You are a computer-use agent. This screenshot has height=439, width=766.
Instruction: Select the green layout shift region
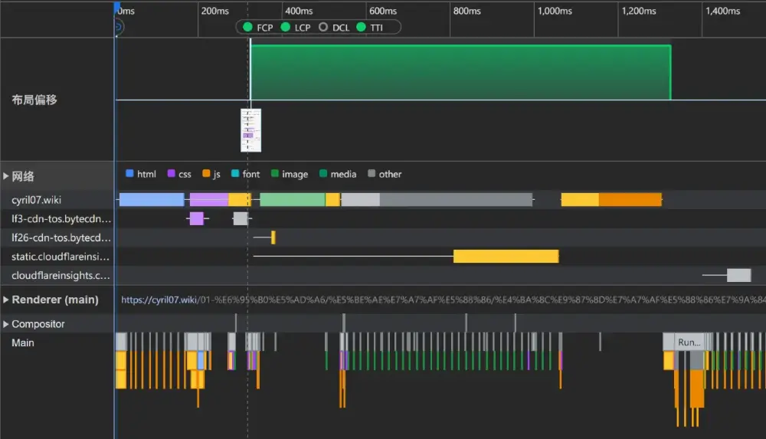460,72
